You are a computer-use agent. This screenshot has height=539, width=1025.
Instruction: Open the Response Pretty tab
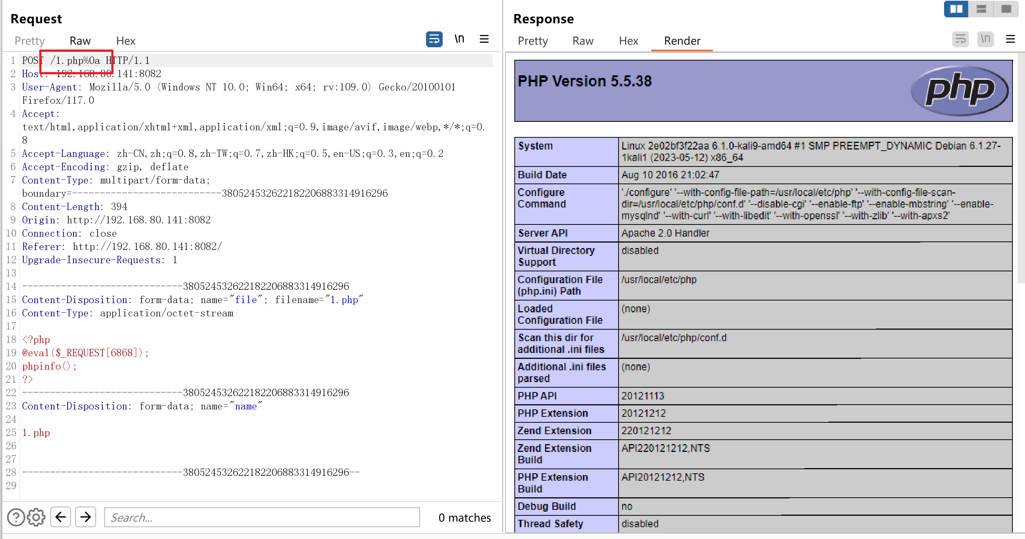pyautogui.click(x=532, y=41)
